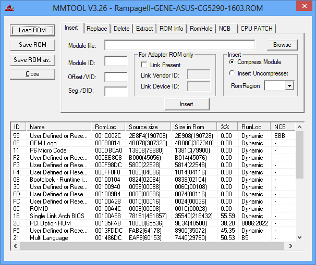Screen dimensions: 316x265
Task: Click the list's vertical scroll down arrow
Action: [x=299, y=237]
